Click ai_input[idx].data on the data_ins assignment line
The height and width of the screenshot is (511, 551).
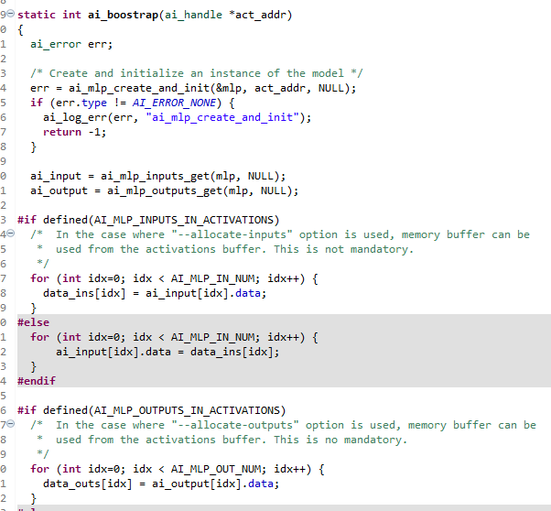(x=203, y=293)
